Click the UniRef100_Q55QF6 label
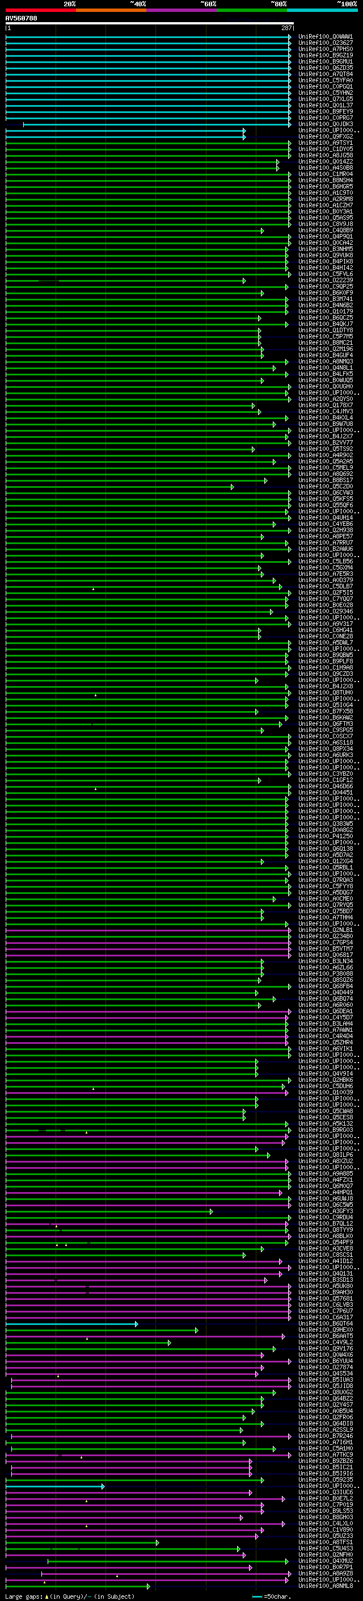This screenshot has width=363, height=1601. pos(325,505)
